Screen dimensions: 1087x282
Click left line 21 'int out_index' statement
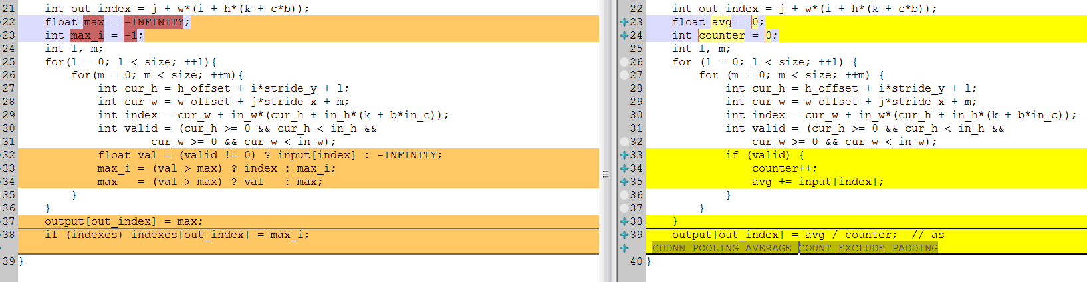[177, 9]
